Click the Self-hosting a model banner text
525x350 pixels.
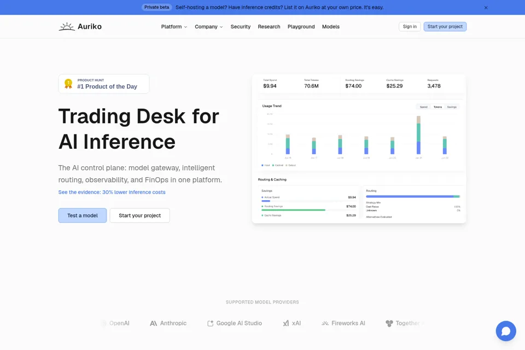pyautogui.click(x=279, y=7)
